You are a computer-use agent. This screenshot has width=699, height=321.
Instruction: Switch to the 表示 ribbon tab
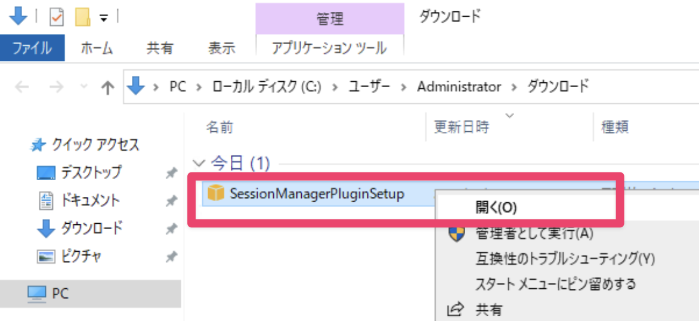221,48
